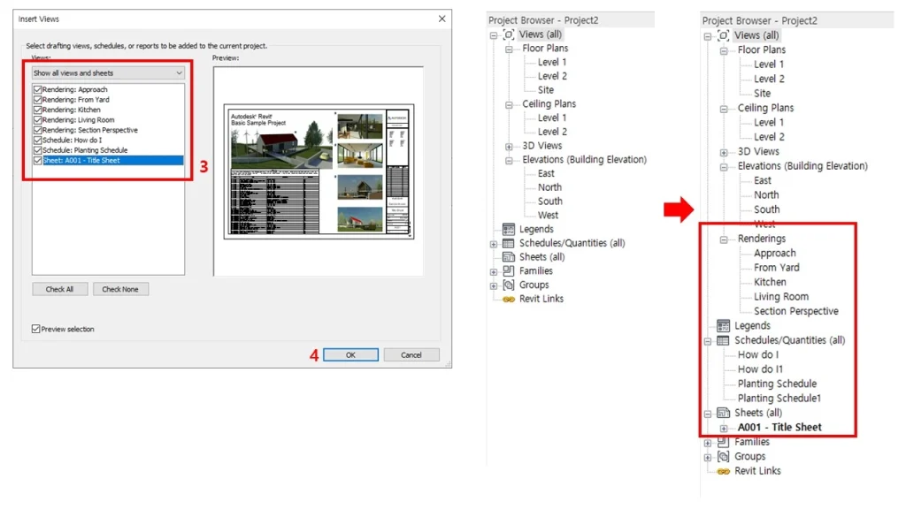Click Families icon in left Project Browser
The image size is (906, 509).
pos(509,270)
